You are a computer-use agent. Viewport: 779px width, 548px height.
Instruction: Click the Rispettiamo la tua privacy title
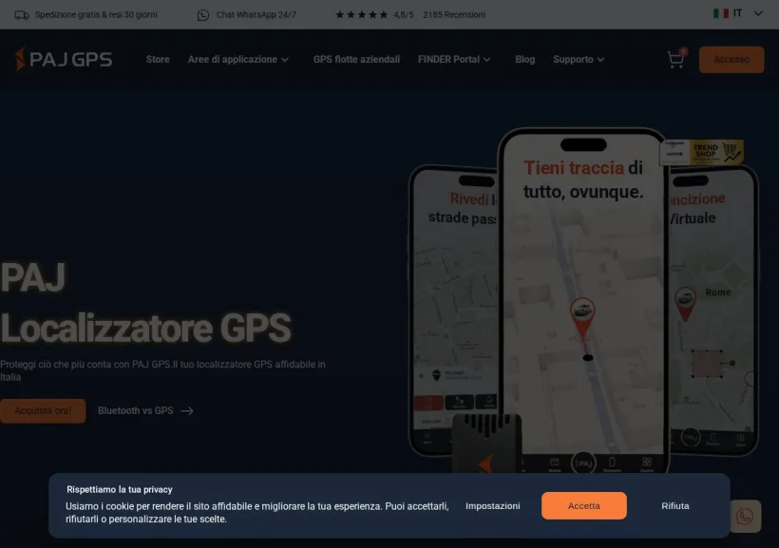(x=120, y=489)
